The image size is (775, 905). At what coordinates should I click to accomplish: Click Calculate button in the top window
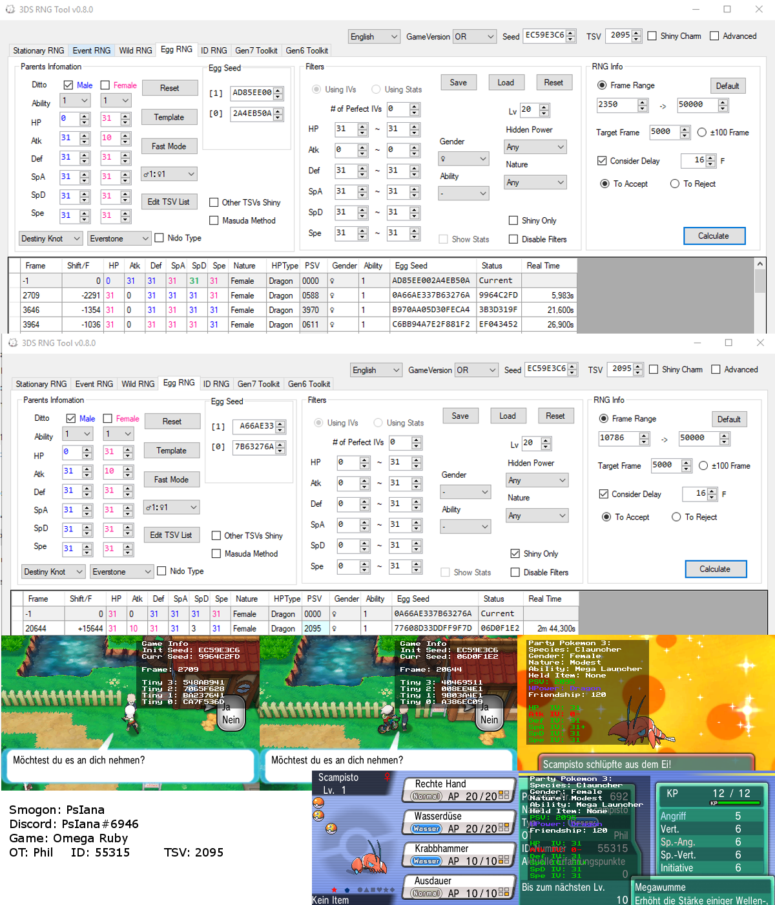click(714, 236)
